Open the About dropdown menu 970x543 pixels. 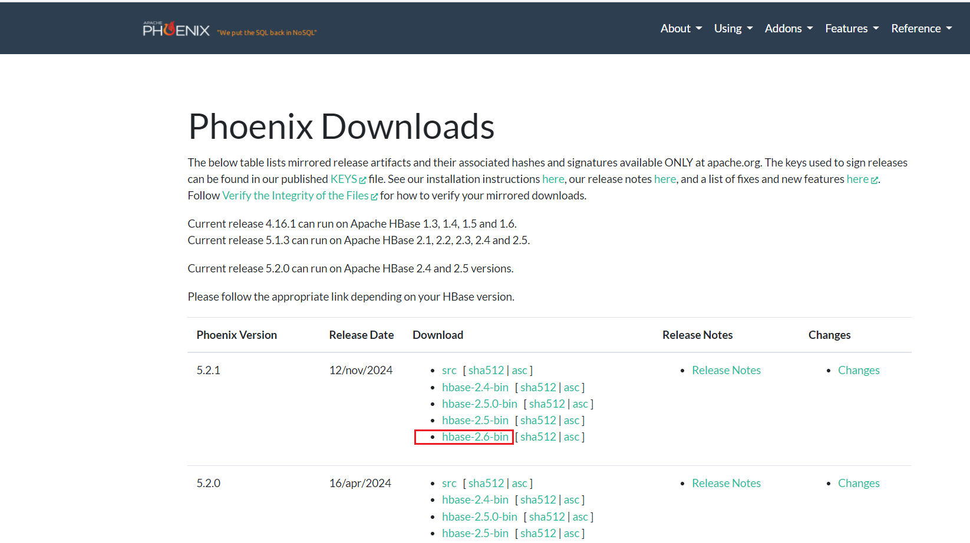point(681,28)
